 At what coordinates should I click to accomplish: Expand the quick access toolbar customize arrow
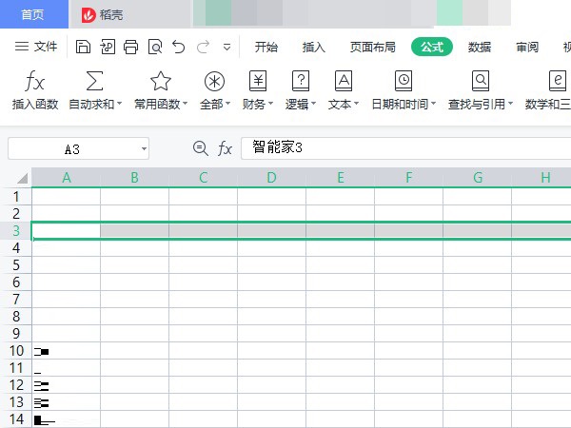click(x=226, y=47)
